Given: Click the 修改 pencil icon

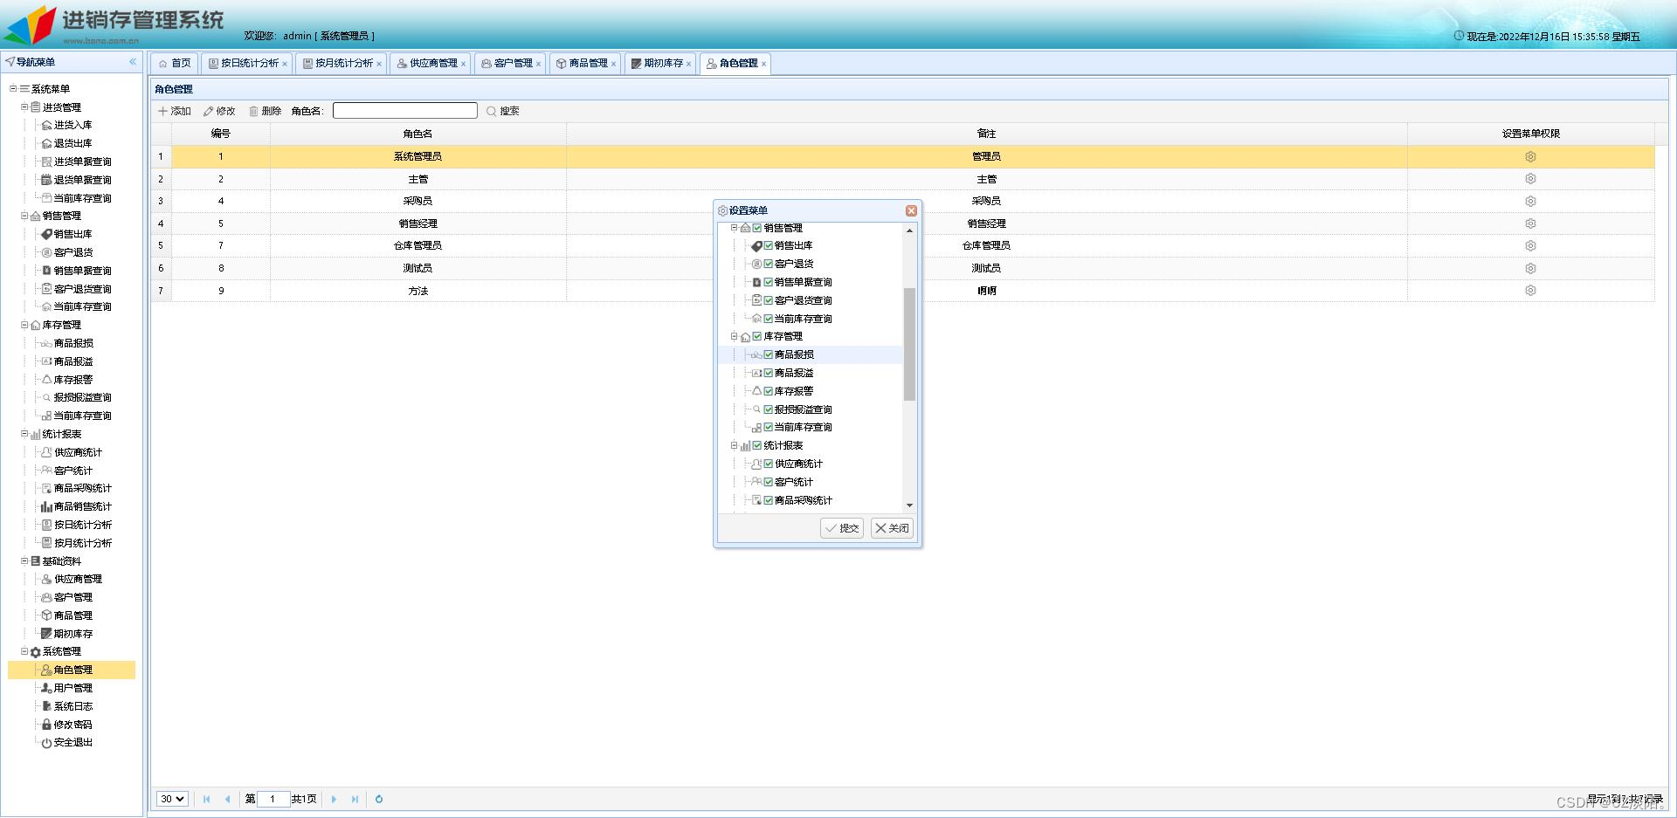Looking at the screenshot, I should 208,111.
